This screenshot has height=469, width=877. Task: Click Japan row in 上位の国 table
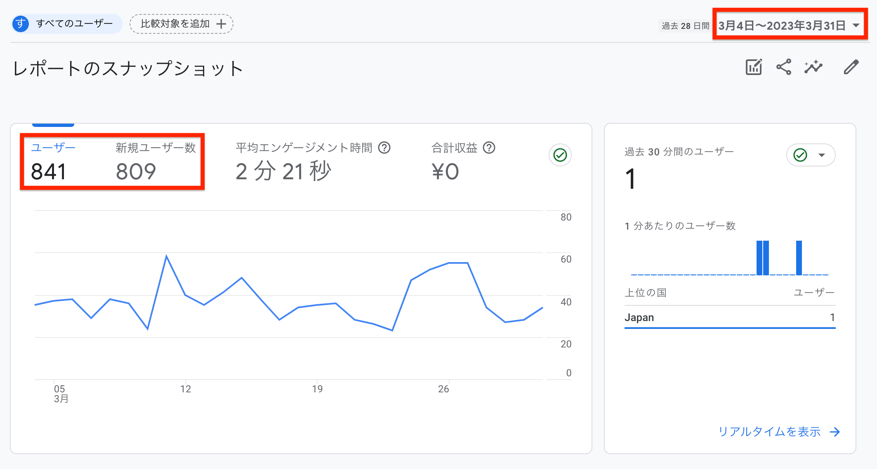pos(730,317)
